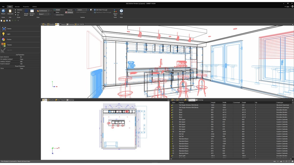
Task: Click the Reports tab in the bottom-right pane
Action: 192,100
